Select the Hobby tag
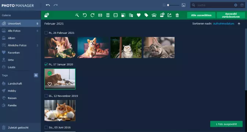 (21, 91)
